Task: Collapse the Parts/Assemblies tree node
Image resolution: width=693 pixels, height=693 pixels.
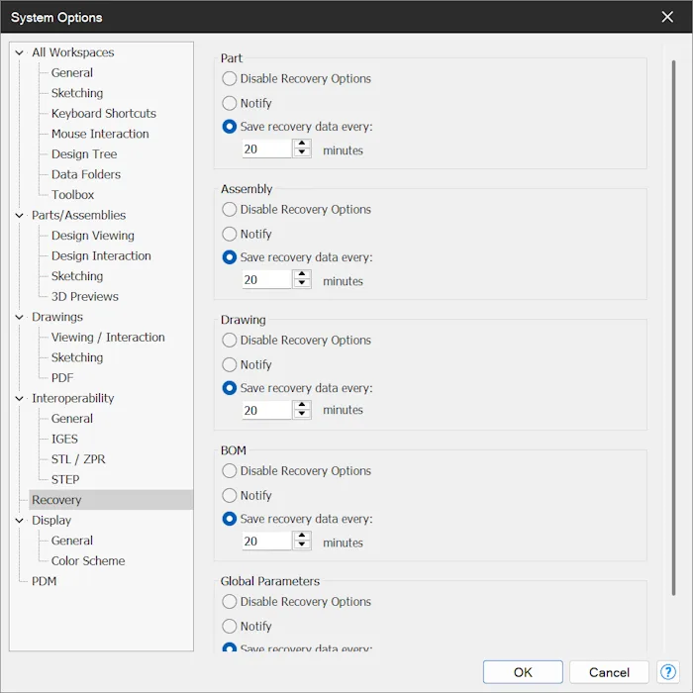Action: click(x=20, y=215)
